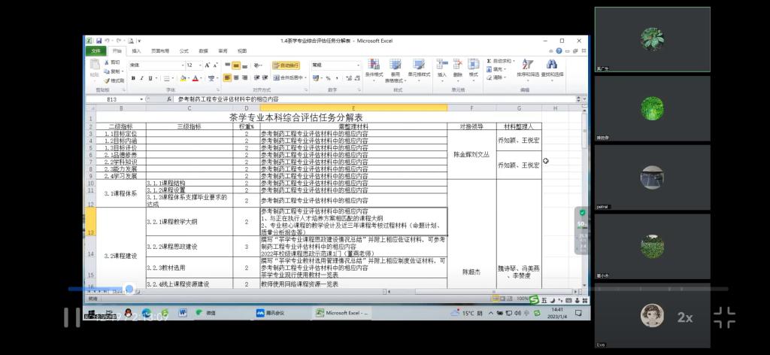Click the Format Painter (格式刷) icon
This screenshot has height=355, width=770.
pyautogui.click(x=114, y=80)
